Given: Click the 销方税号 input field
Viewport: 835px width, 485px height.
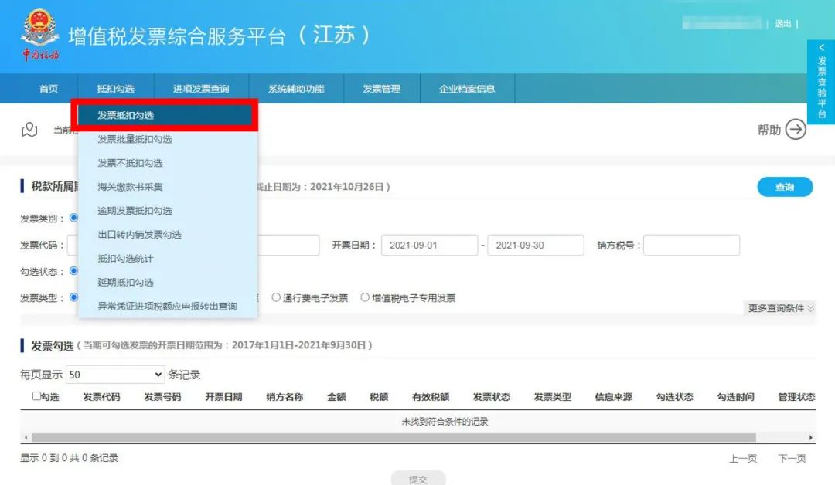Looking at the screenshot, I should (691, 245).
